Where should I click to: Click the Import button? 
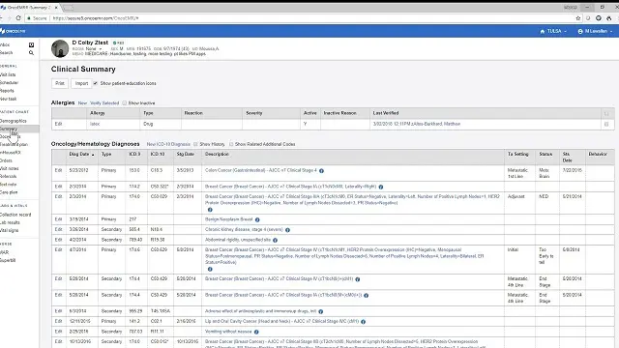(81, 83)
